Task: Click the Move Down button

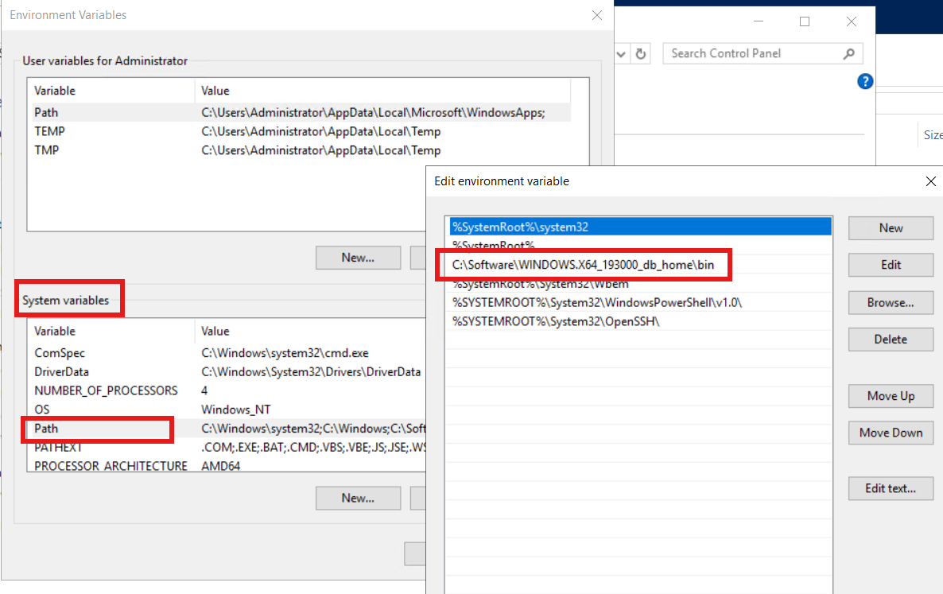Action: 891,433
